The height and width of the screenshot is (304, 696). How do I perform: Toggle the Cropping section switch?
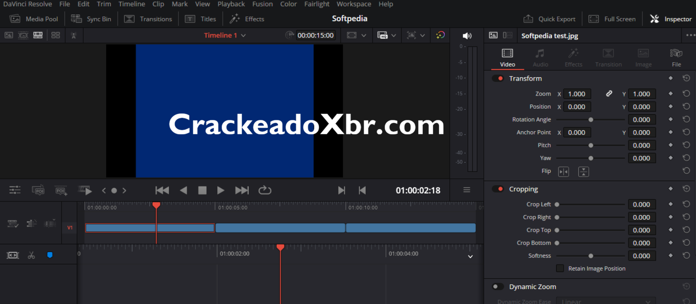(498, 189)
